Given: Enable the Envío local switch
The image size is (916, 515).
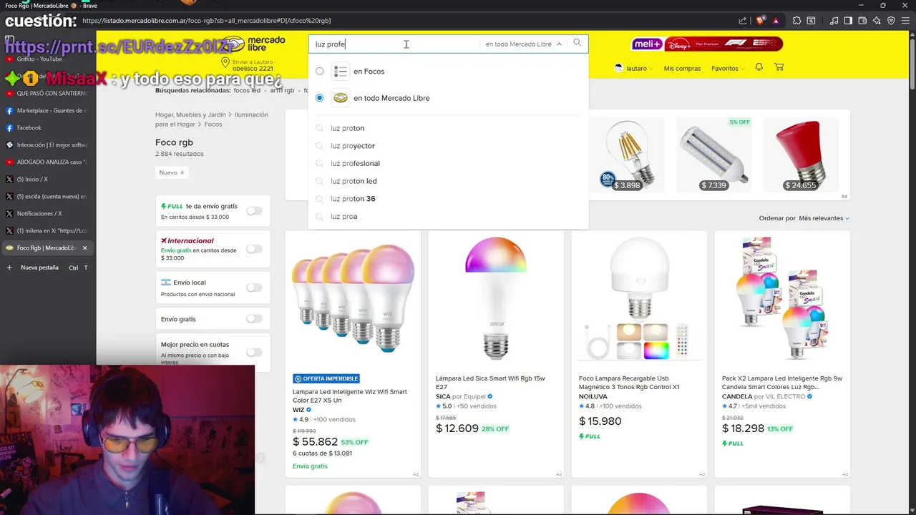Looking at the screenshot, I should coord(254,288).
